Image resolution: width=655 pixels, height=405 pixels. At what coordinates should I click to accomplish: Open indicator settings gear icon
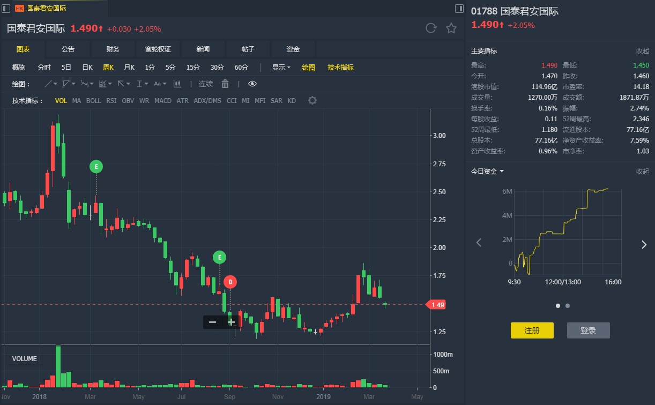coord(312,100)
